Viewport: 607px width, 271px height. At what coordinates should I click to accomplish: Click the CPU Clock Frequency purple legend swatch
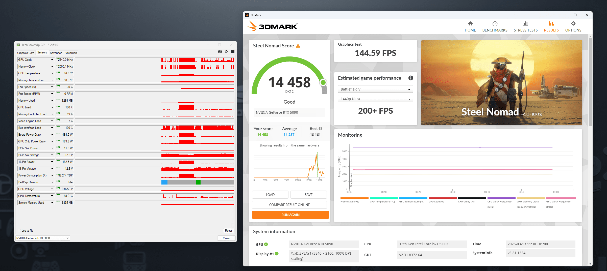pos(501,198)
